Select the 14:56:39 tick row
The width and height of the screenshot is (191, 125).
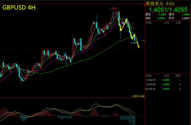[168, 80]
